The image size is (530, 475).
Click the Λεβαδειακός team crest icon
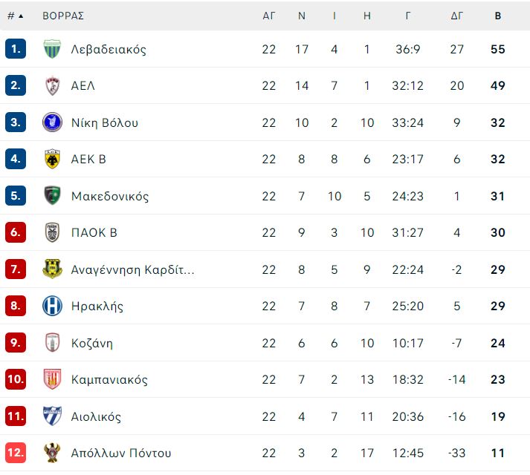52,49
